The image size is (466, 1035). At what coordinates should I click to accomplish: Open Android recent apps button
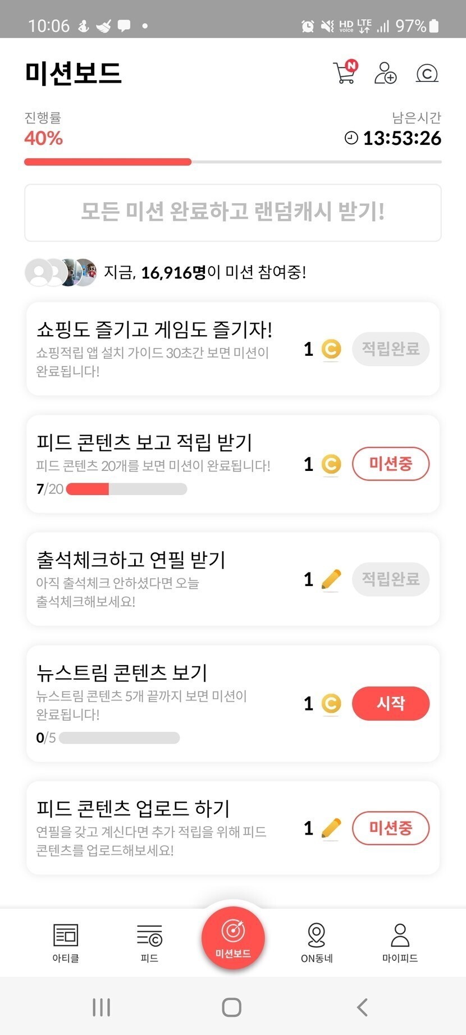pyautogui.click(x=101, y=1007)
